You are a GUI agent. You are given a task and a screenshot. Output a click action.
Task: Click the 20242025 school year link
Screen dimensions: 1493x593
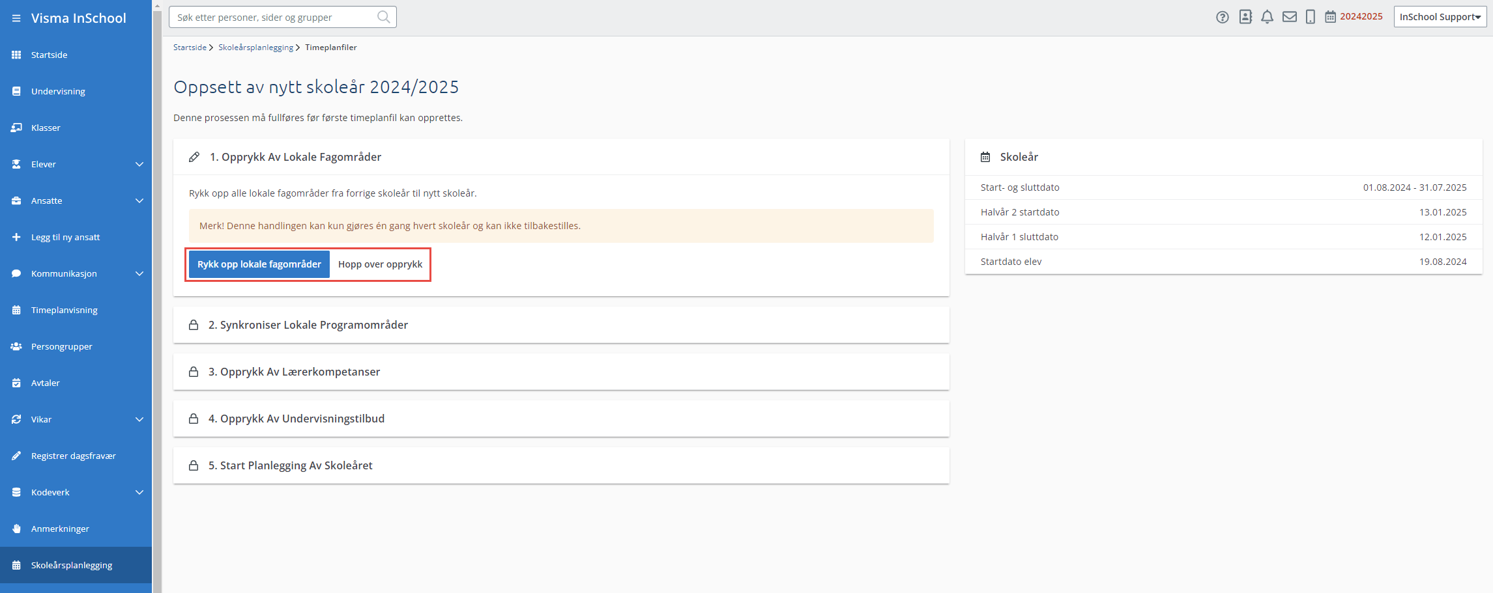[x=1361, y=16]
